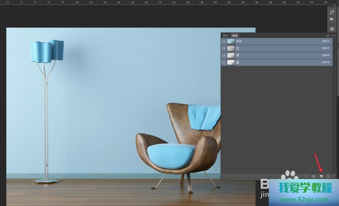Hide the 蓝 channel eye icon
The image size is (339, 206).
click(x=224, y=62)
